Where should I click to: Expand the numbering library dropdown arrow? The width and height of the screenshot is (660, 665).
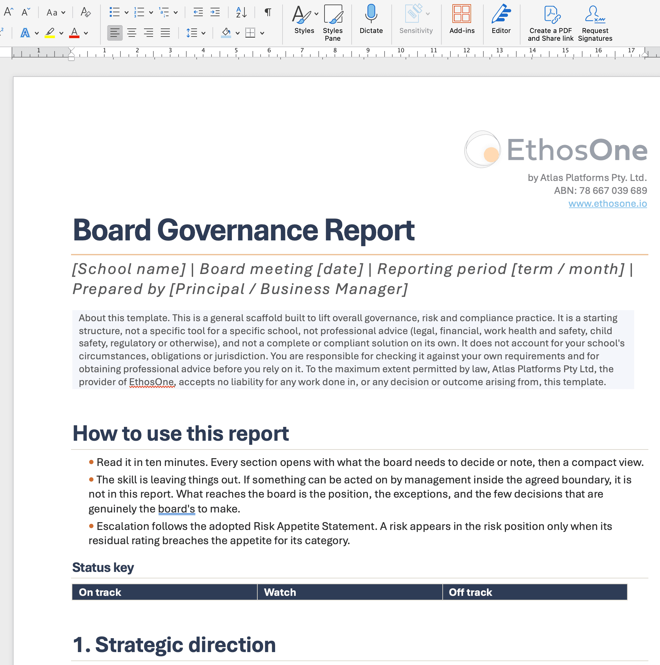coord(151,13)
